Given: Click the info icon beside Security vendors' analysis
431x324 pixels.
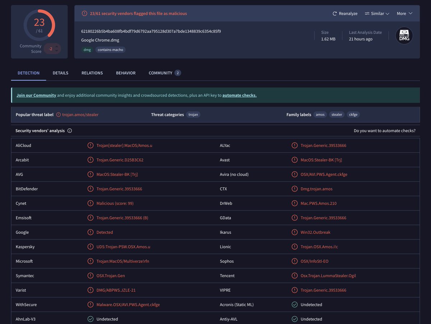Looking at the screenshot, I should 70,131.
